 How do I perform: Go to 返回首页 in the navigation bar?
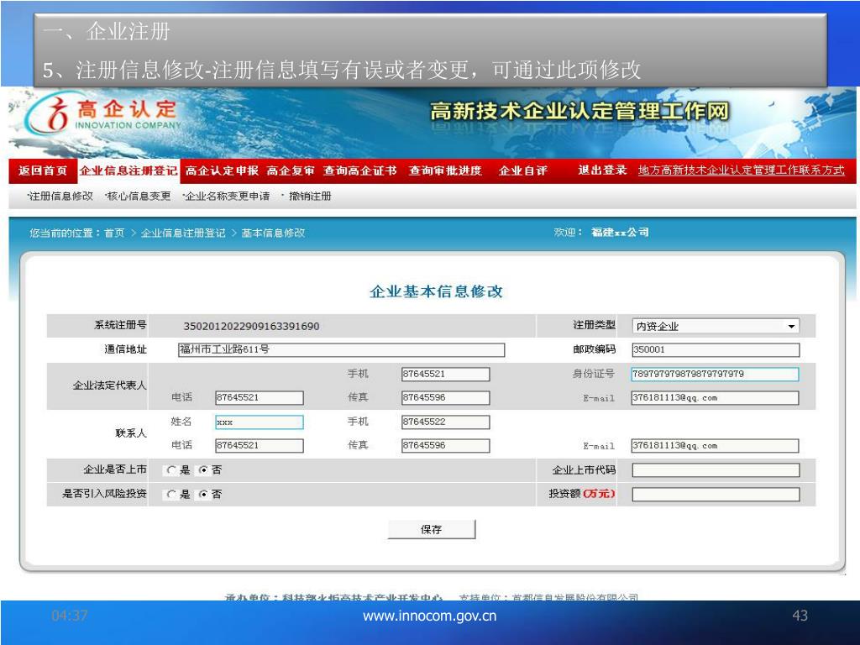pyautogui.click(x=43, y=170)
